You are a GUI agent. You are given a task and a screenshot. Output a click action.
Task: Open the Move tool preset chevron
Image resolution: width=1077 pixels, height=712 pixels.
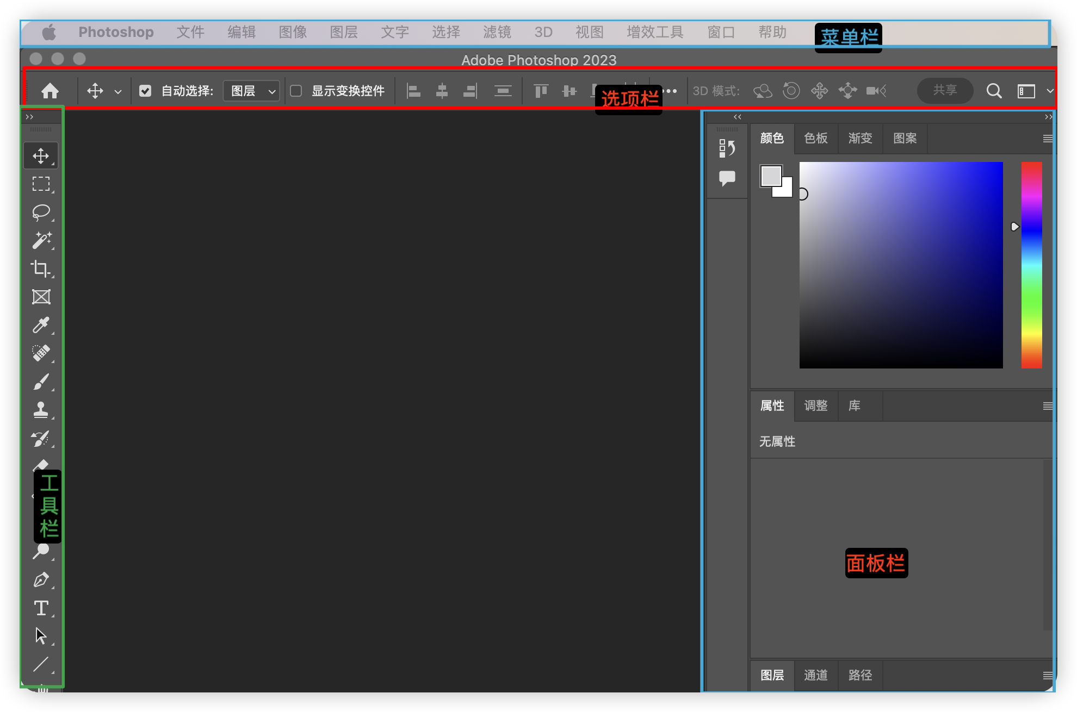118,92
